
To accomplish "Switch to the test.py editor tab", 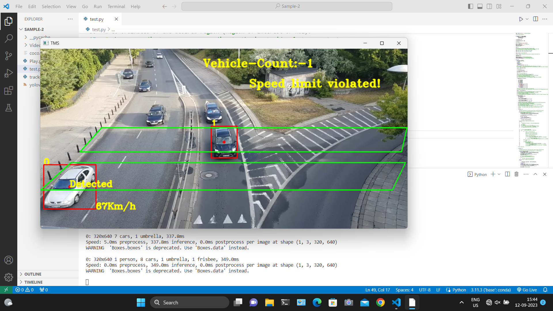I will point(96,19).
